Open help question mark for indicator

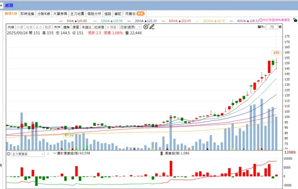coord(48,154)
